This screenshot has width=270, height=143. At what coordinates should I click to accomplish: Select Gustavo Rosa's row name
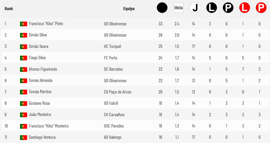[39, 103]
